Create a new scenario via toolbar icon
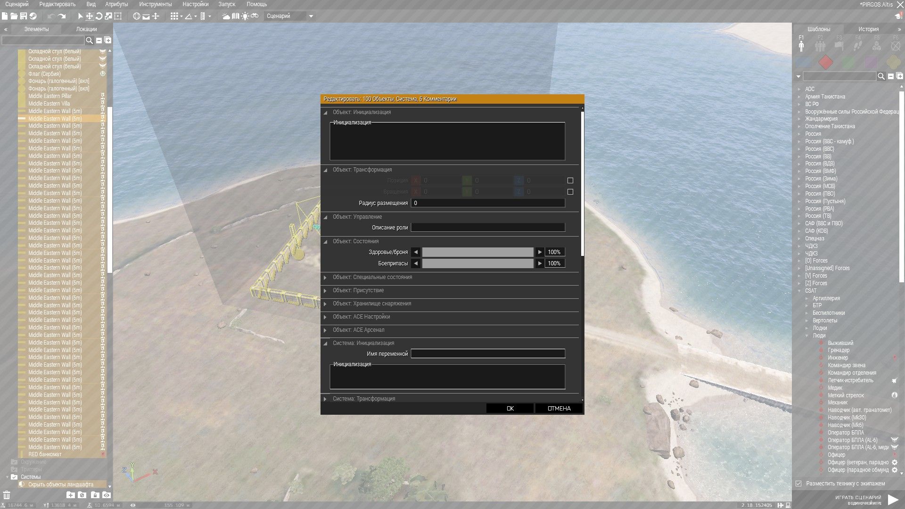The image size is (905, 509). click(x=5, y=16)
